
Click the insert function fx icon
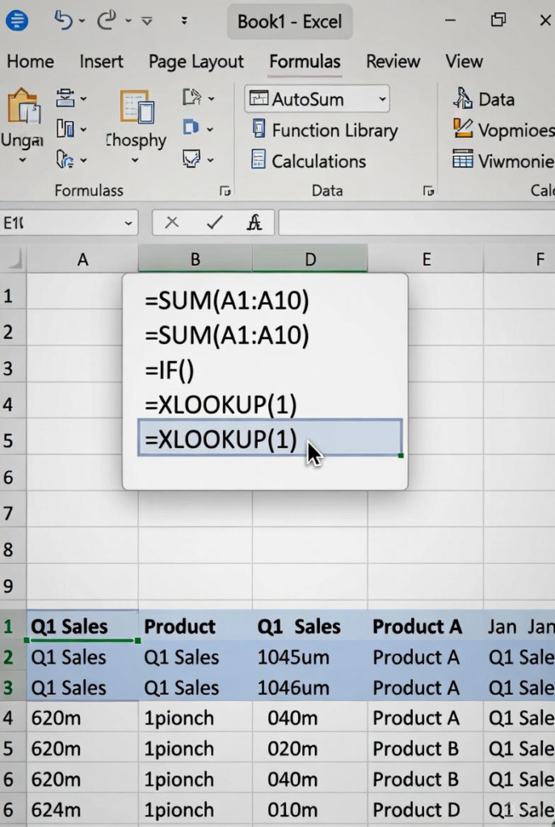click(254, 222)
